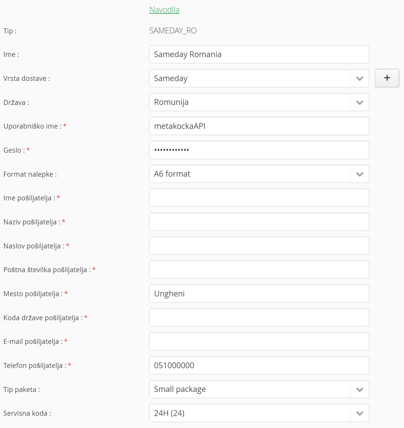Focus the empty Ime pošiljatelja field
The height and width of the screenshot is (428, 404).
(x=259, y=198)
